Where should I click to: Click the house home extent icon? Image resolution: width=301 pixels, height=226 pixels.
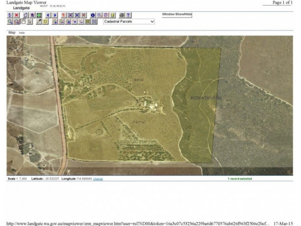(32, 15)
